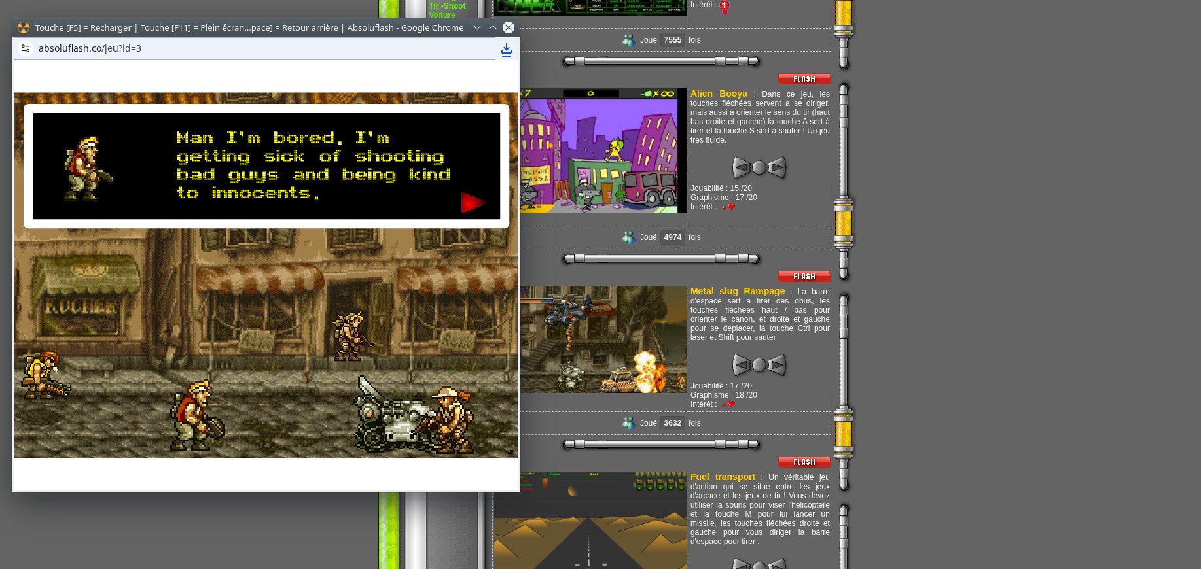
Task: Open site information icon beside URL
Action: tap(26, 48)
